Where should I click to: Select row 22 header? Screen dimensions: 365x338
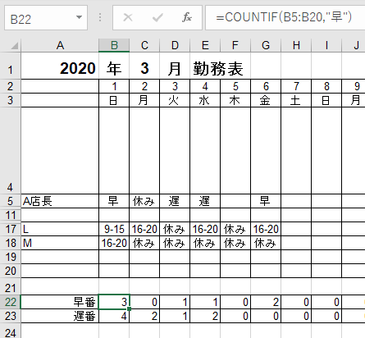click(x=11, y=302)
